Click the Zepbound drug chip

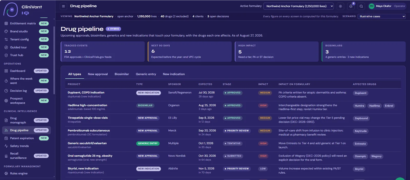(x=361, y=118)
